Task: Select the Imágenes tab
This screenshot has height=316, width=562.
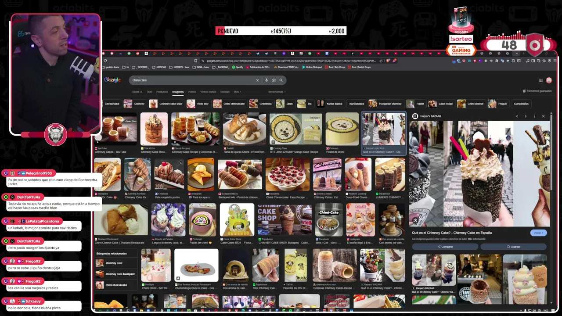Action: click(x=178, y=92)
